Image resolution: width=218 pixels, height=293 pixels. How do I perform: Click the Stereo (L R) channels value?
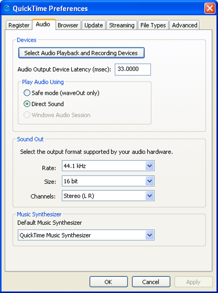pos(79,196)
